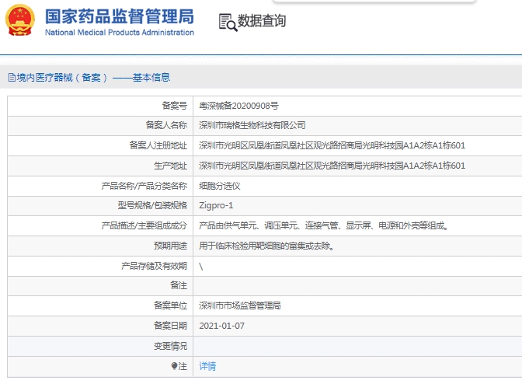Click the 生产地址 row label
This screenshot has height=384, width=522.
click(x=170, y=166)
